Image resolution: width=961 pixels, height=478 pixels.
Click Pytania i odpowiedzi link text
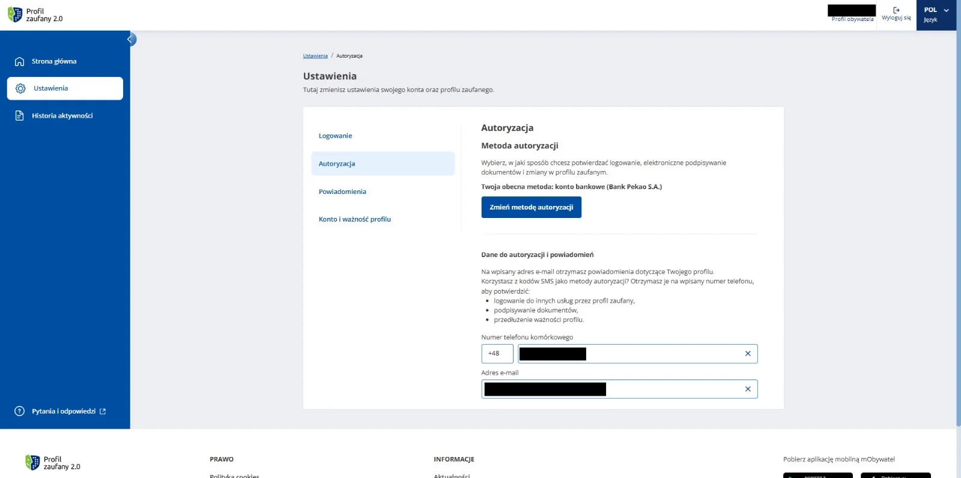(64, 411)
